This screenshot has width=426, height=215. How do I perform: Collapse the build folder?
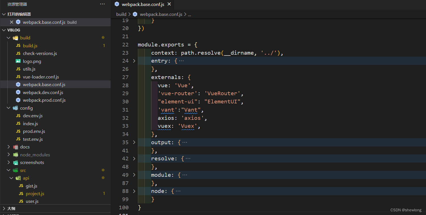tap(9, 38)
